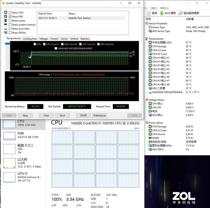
Task: Click the Temperatures thermometer icon in sensor list
Action: tap(146, 39)
